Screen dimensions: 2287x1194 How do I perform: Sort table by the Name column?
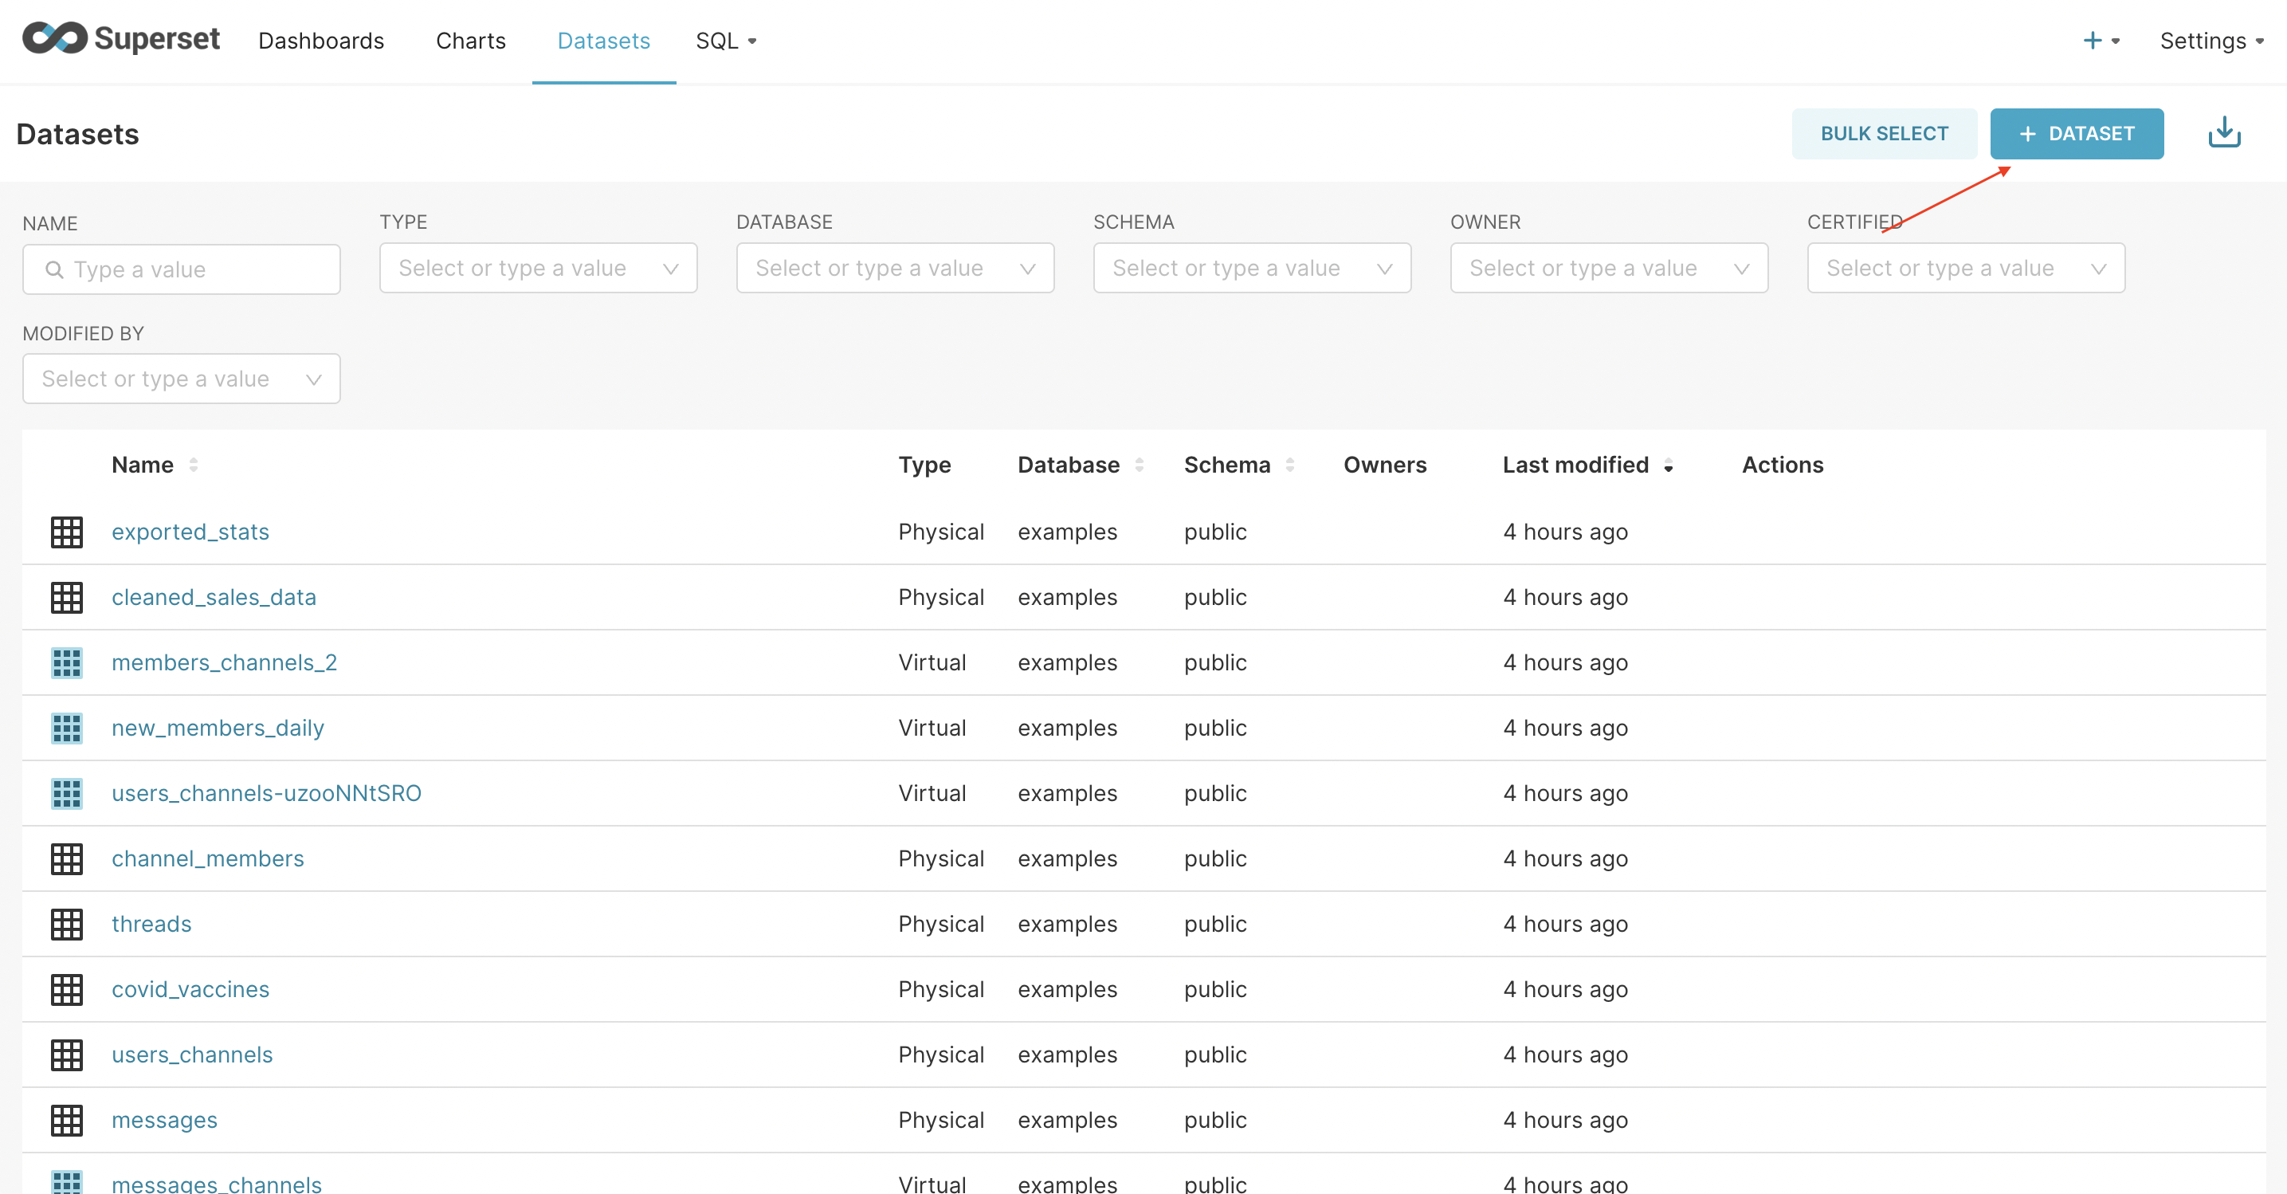(142, 464)
